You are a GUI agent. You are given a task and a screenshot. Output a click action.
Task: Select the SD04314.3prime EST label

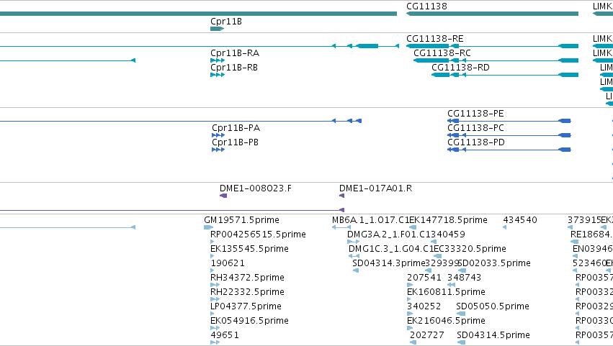[x=388, y=263]
